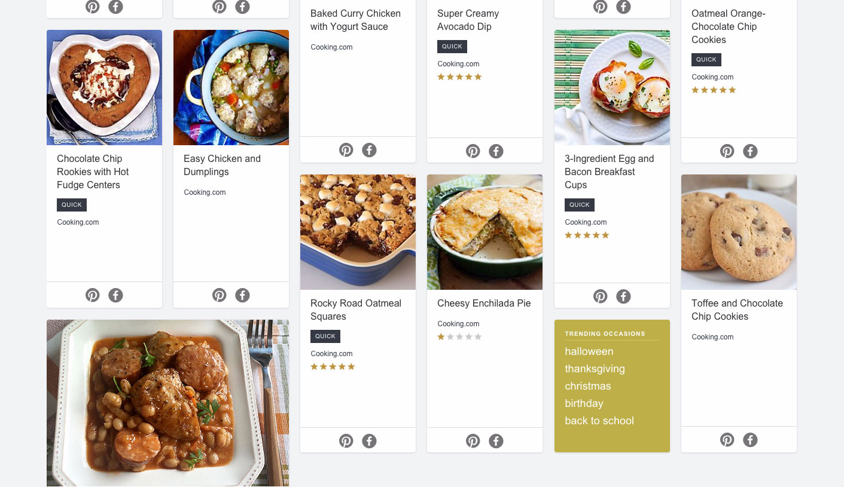The height and width of the screenshot is (487, 844).
Task: Open the sausage and beans dish photo
Action: click(167, 403)
